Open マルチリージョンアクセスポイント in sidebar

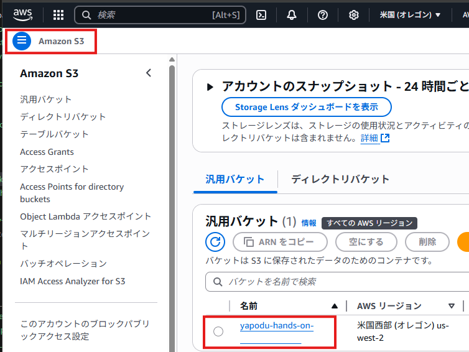pyautogui.click(x=85, y=239)
